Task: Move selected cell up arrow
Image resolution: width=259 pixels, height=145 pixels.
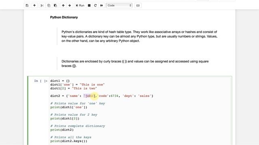Action: [x=63, y=5]
